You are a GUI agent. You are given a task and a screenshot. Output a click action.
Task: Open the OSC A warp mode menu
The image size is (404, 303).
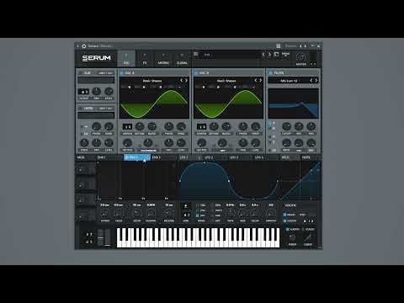[148, 151]
